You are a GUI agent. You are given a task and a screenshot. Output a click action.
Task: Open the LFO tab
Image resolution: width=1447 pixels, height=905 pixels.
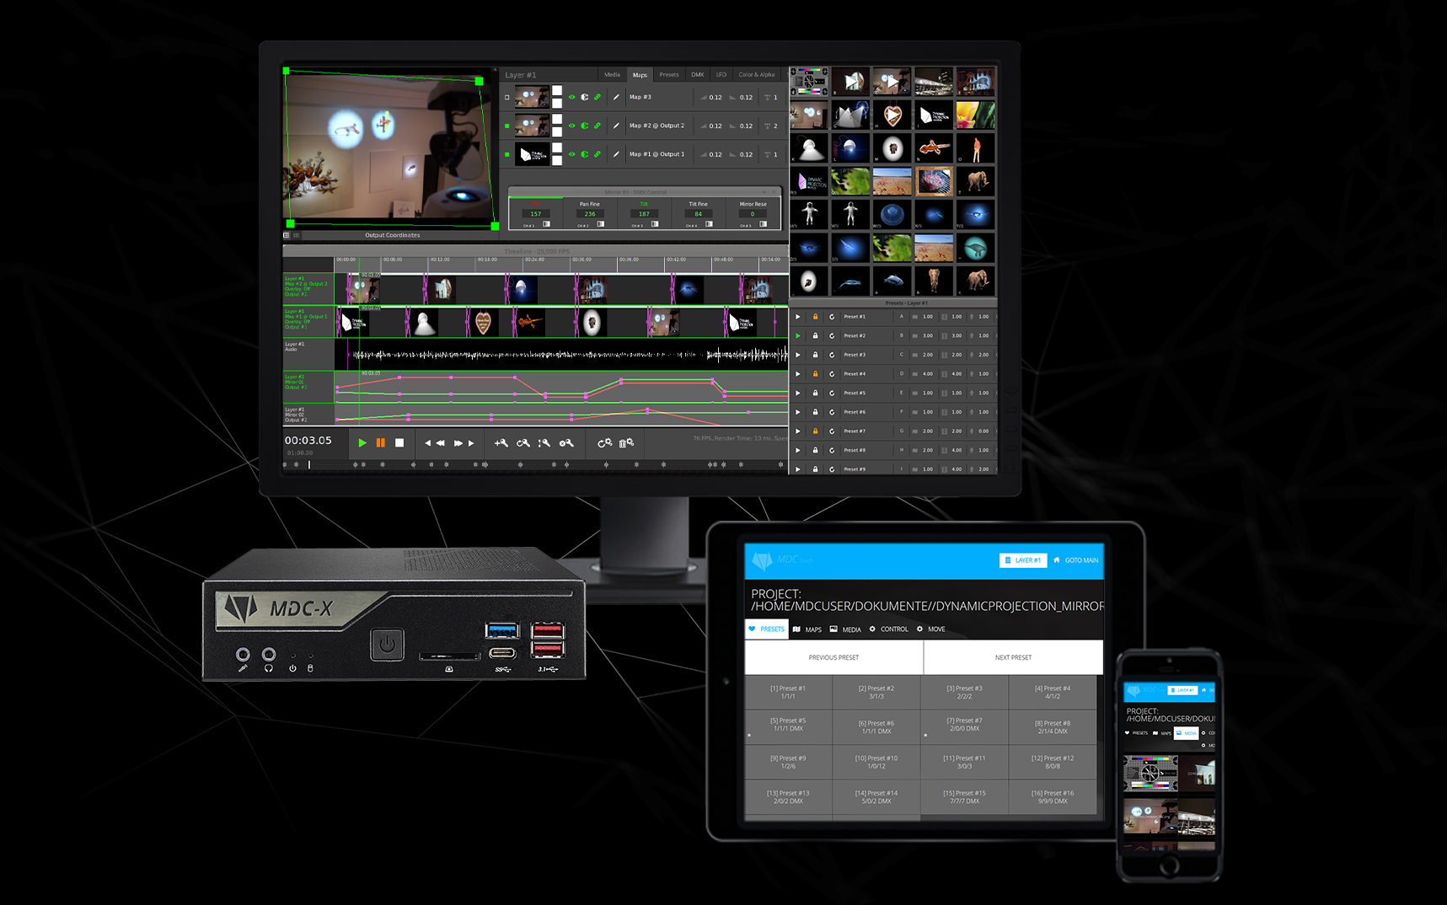pyautogui.click(x=721, y=75)
